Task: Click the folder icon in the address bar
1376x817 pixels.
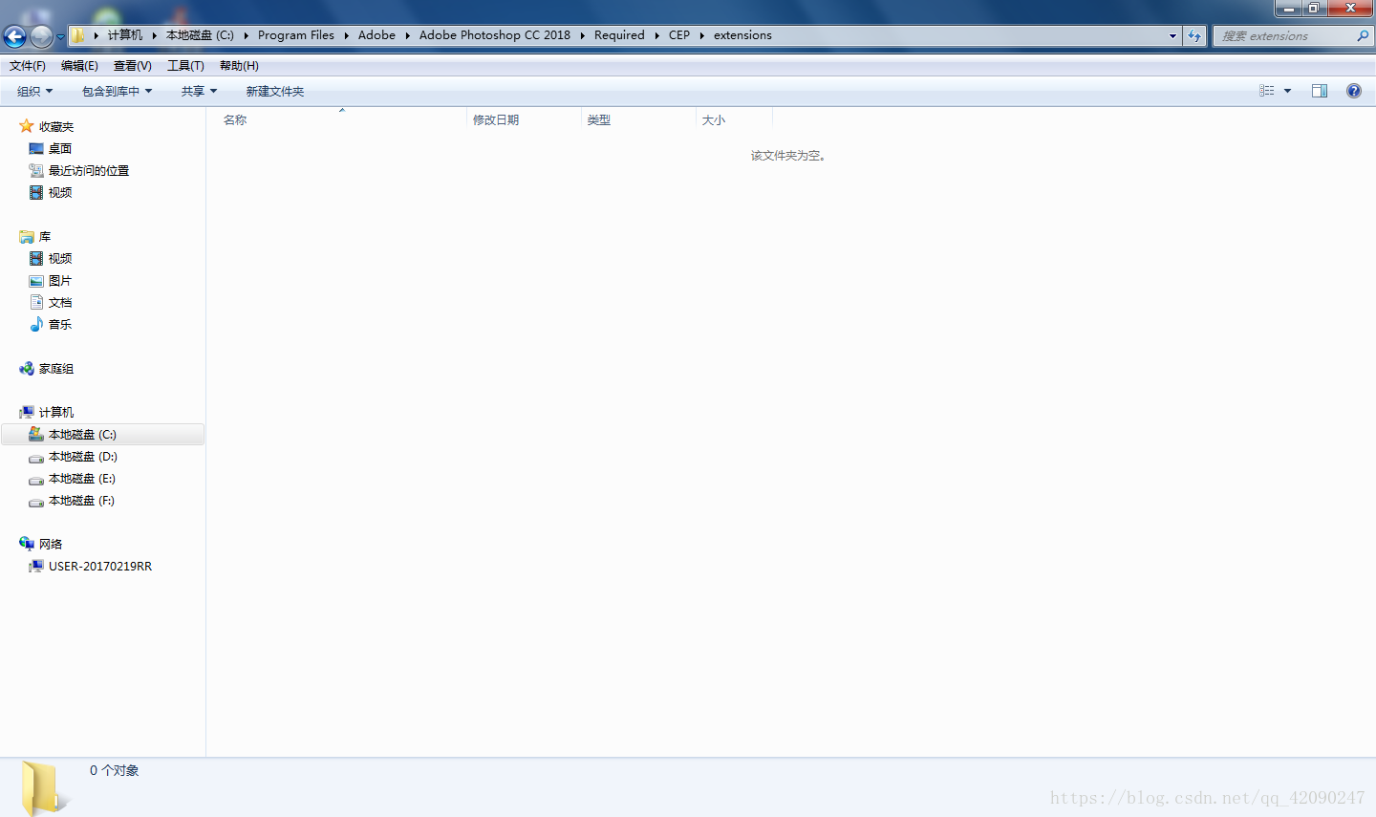Action: click(x=78, y=35)
